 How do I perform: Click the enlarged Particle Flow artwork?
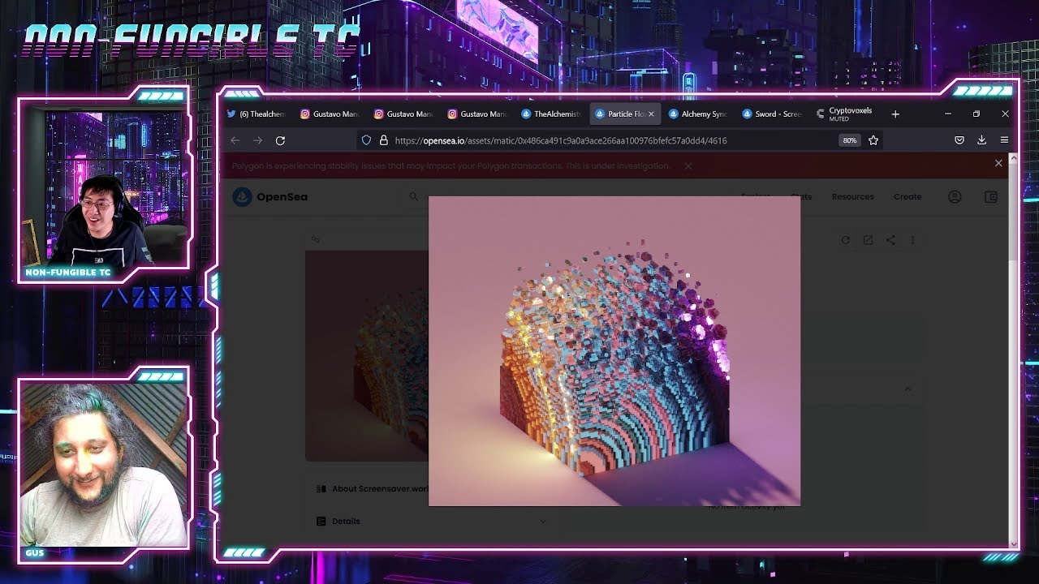[614, 351]
